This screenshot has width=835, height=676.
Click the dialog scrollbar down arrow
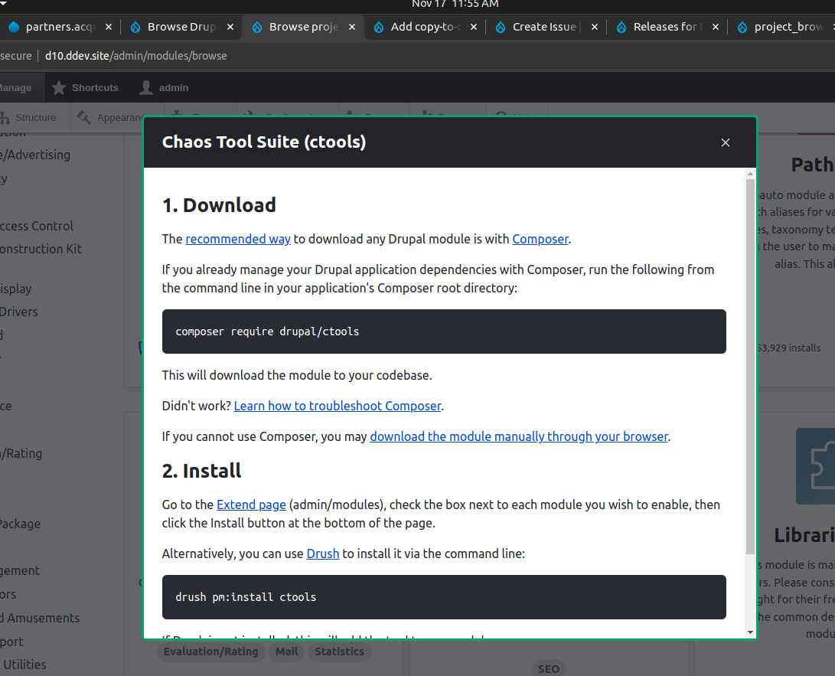click(x=750, y=632)
